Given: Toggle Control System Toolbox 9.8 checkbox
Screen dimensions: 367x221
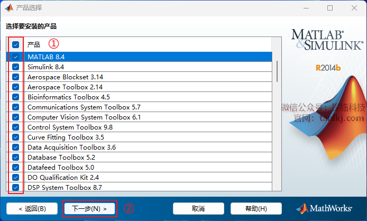Looking at the screenshot, I should tap(15, 127).
